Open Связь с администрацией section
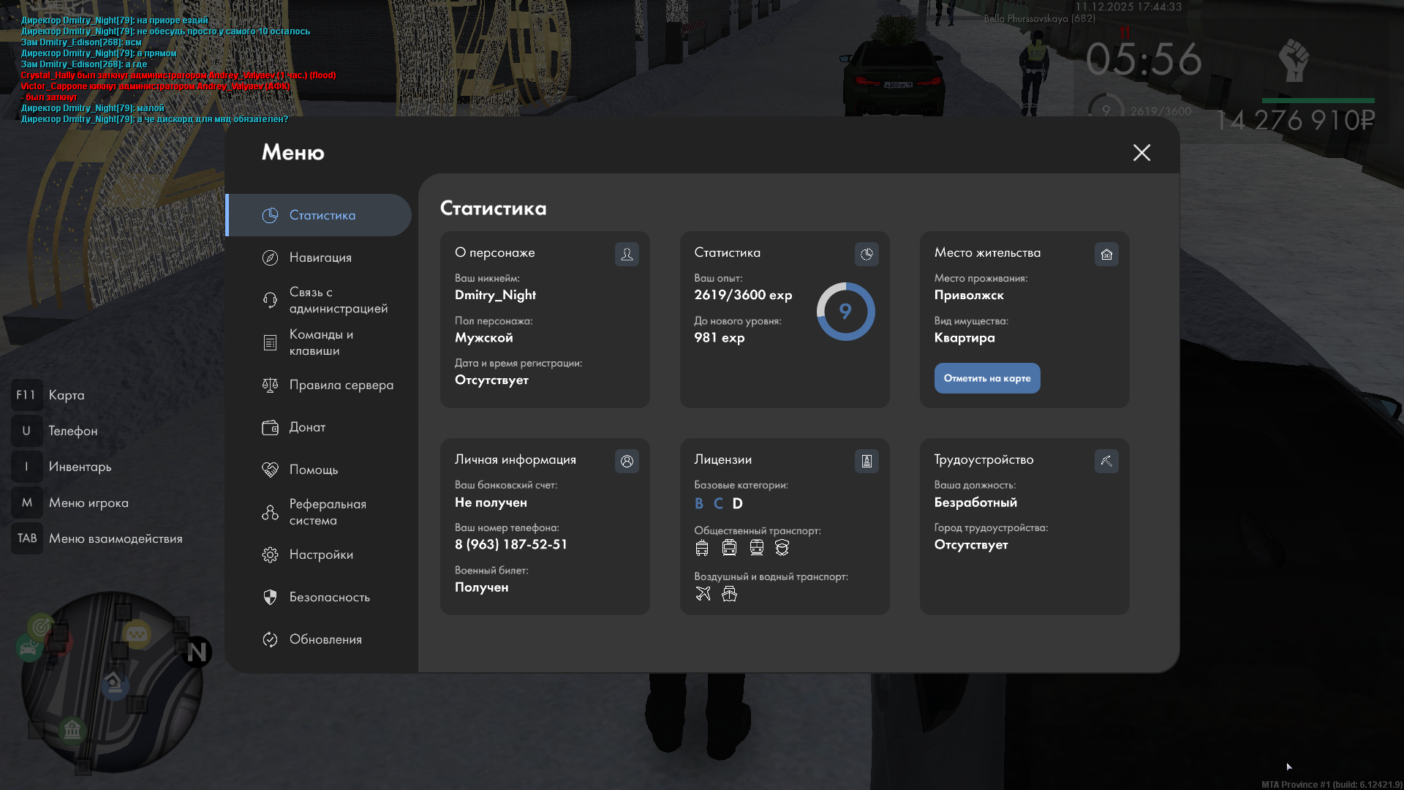 click(x=338, y=300)
